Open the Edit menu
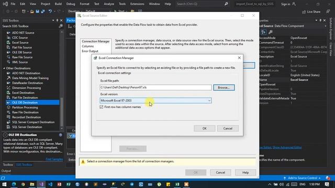The width and height of the screenshot is (335, 188). (23, 4)
